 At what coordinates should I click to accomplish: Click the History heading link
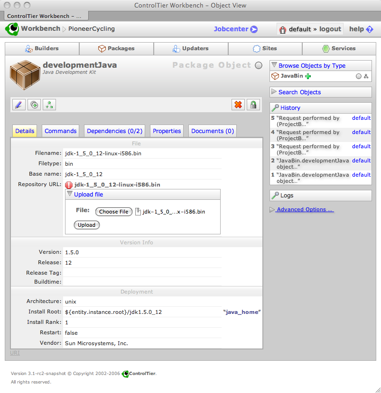pyautogui.click(x=290, y=108)
